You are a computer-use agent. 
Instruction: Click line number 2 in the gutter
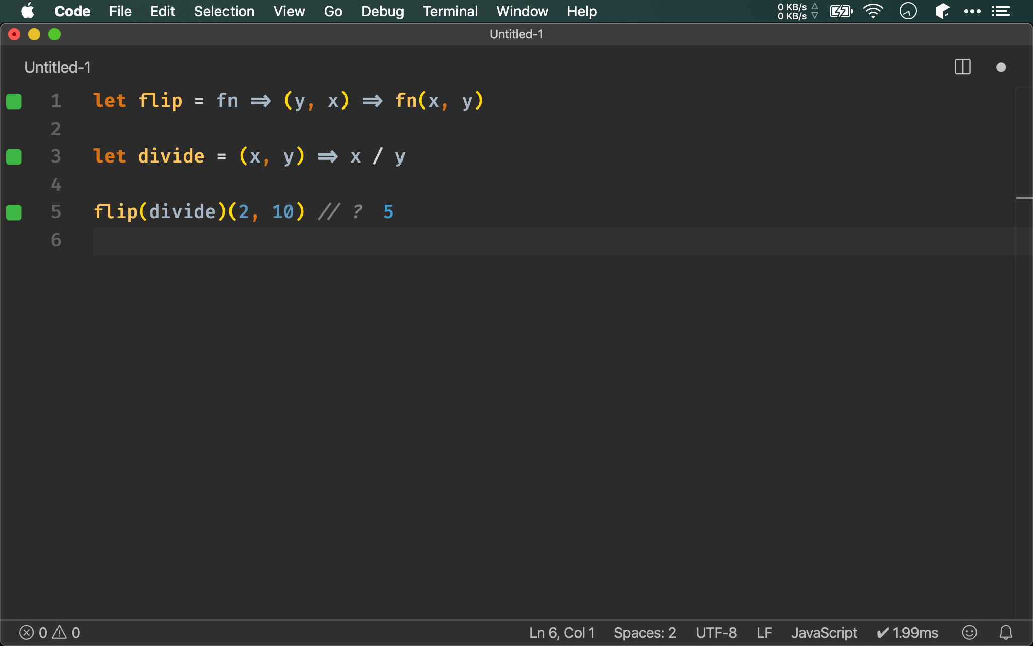tap(56, 129)
